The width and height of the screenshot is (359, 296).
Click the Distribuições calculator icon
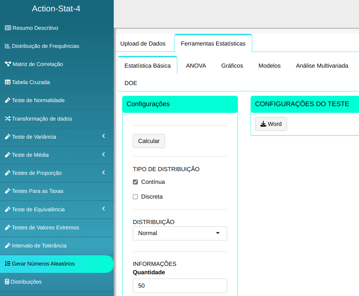[7, 282]
